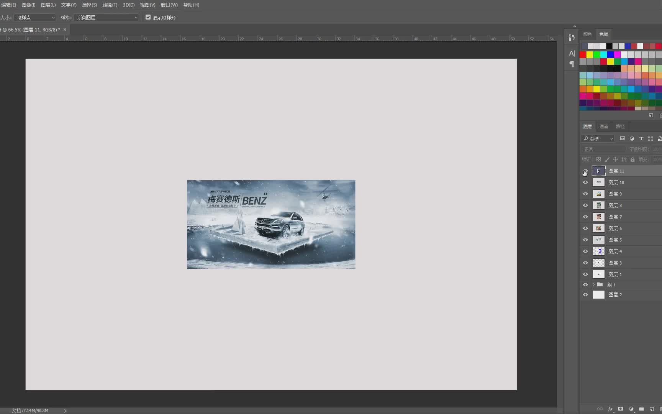This screenshot has height=414, width=662.
Task: Switch to the 颜色 panel tab
Action: pos(587,34)
